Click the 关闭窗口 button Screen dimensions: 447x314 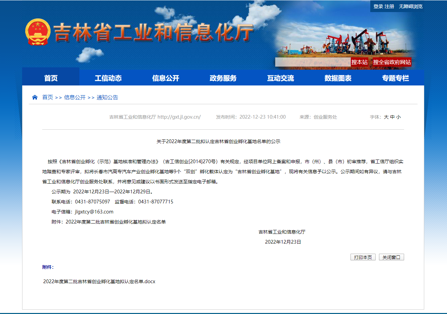[x=391, y=257]
